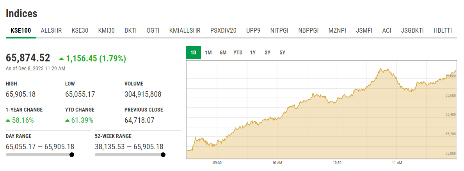Select the HBLTTI index tab
This screenshot has width=464, height=171.
pos(443,30)
